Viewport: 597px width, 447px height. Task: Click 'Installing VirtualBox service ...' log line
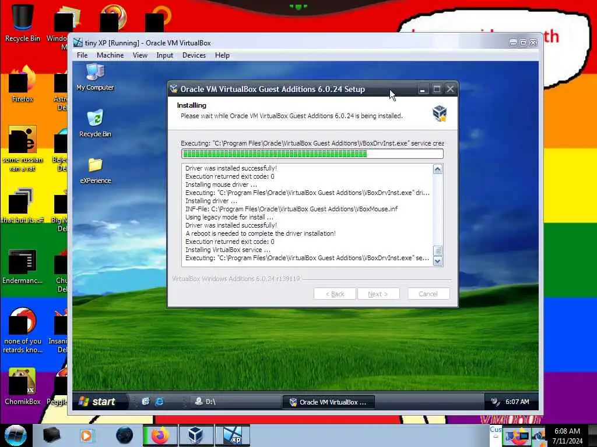228,250
